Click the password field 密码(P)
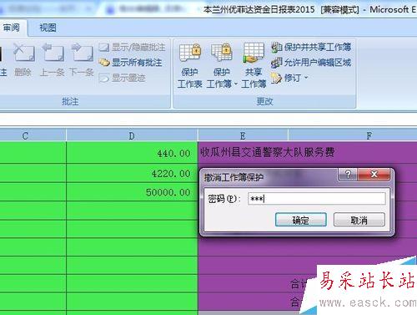Viewport: 417px width, 315px height. pyautogui.click(x=317, y=199)
